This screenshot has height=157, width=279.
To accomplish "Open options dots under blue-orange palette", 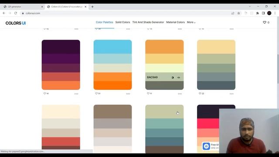I will (x=128, y=94).
